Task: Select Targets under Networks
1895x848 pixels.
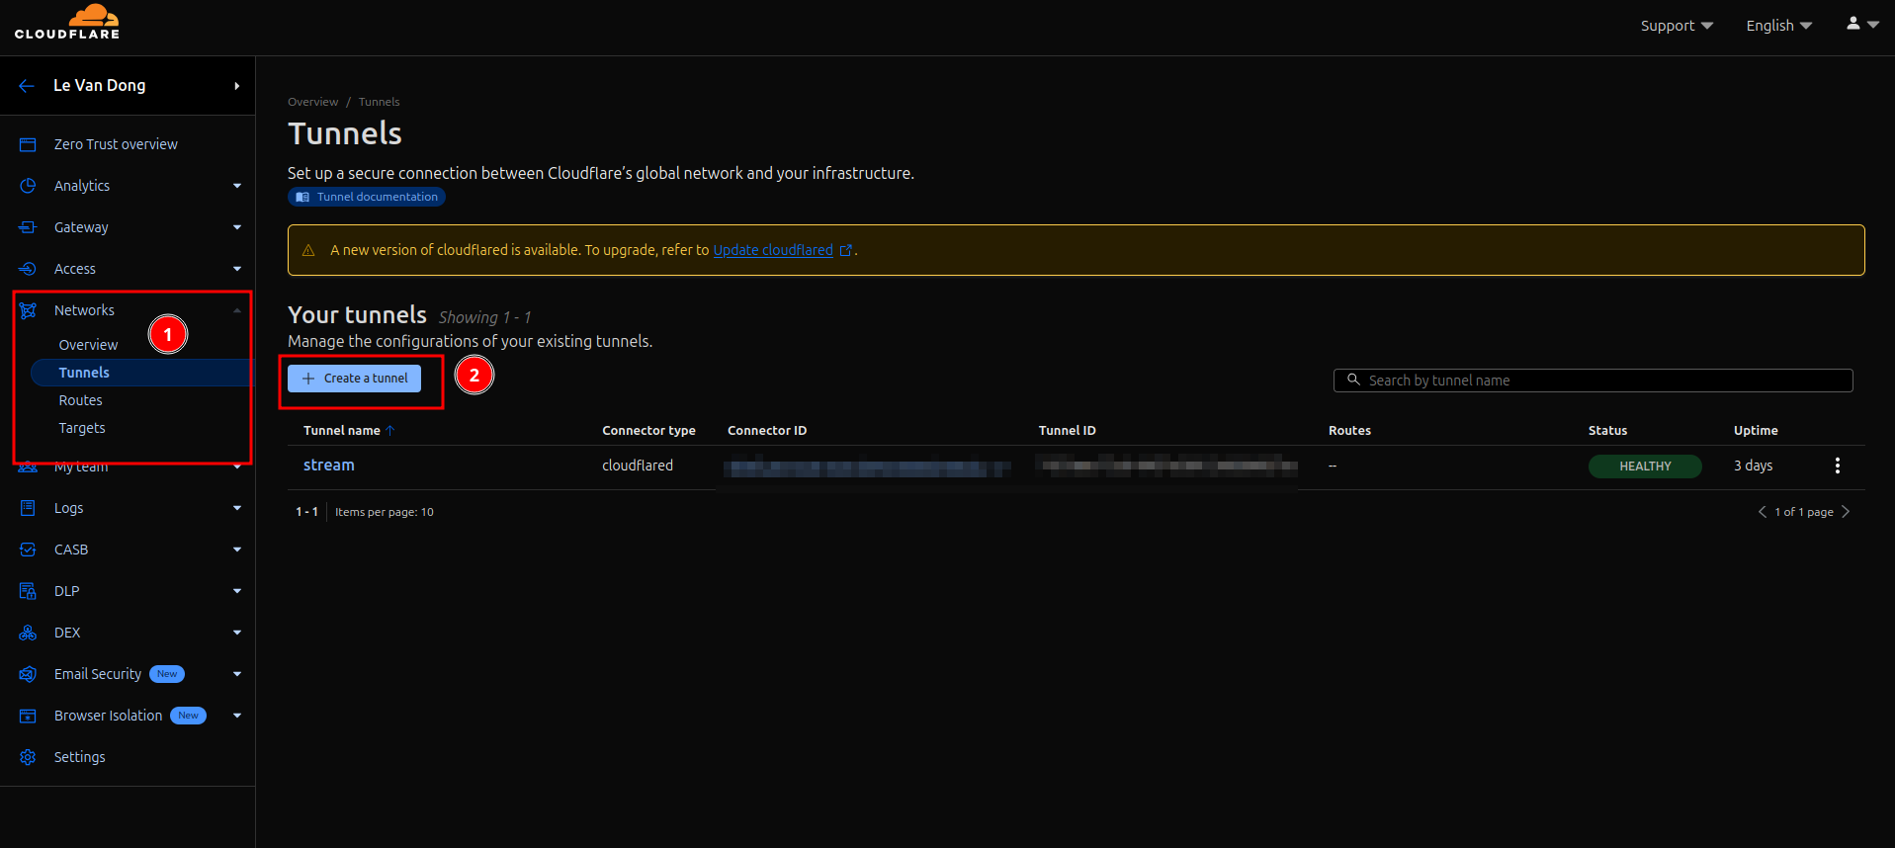Action: coord(81,428)
